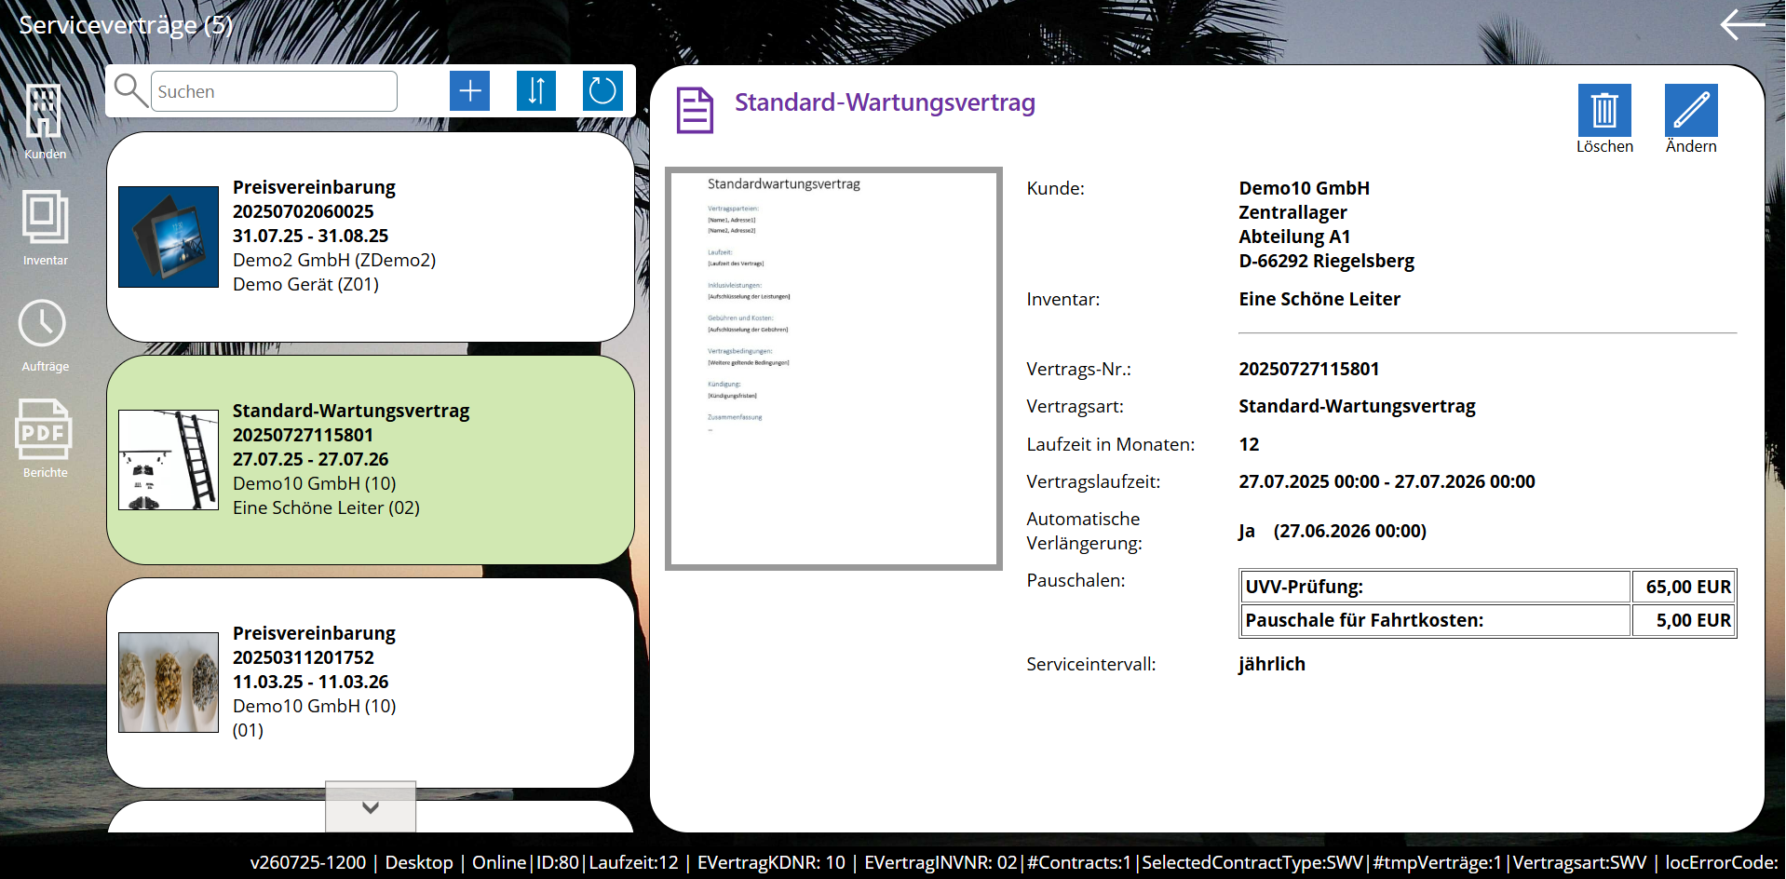Image resolution: width=1786 pixels, height=879 pixels.
Task: Open the magnifier search icon
Action: (x=130, y=90)
